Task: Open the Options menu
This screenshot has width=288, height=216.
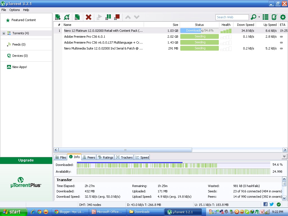Action: pos(15,10)
